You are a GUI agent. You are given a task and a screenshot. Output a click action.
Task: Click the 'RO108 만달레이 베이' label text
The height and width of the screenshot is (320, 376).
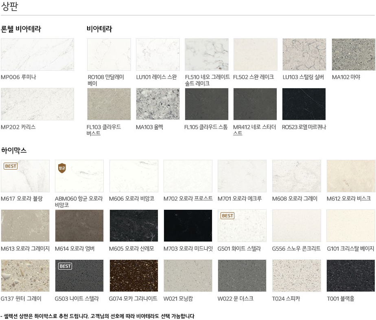click(106, 80)
